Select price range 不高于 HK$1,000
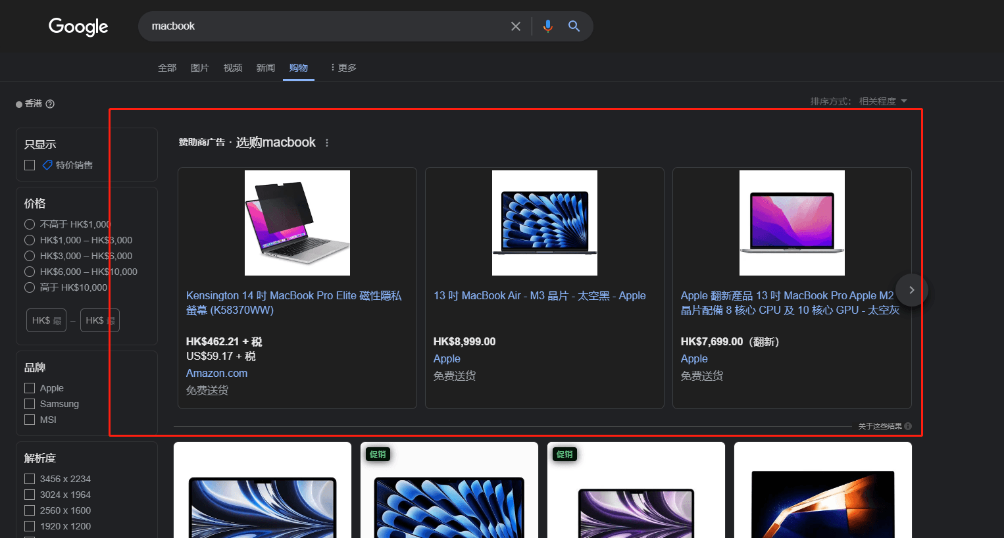The height and width of the screenshot is (538, 1004). [x=30, y=224]
